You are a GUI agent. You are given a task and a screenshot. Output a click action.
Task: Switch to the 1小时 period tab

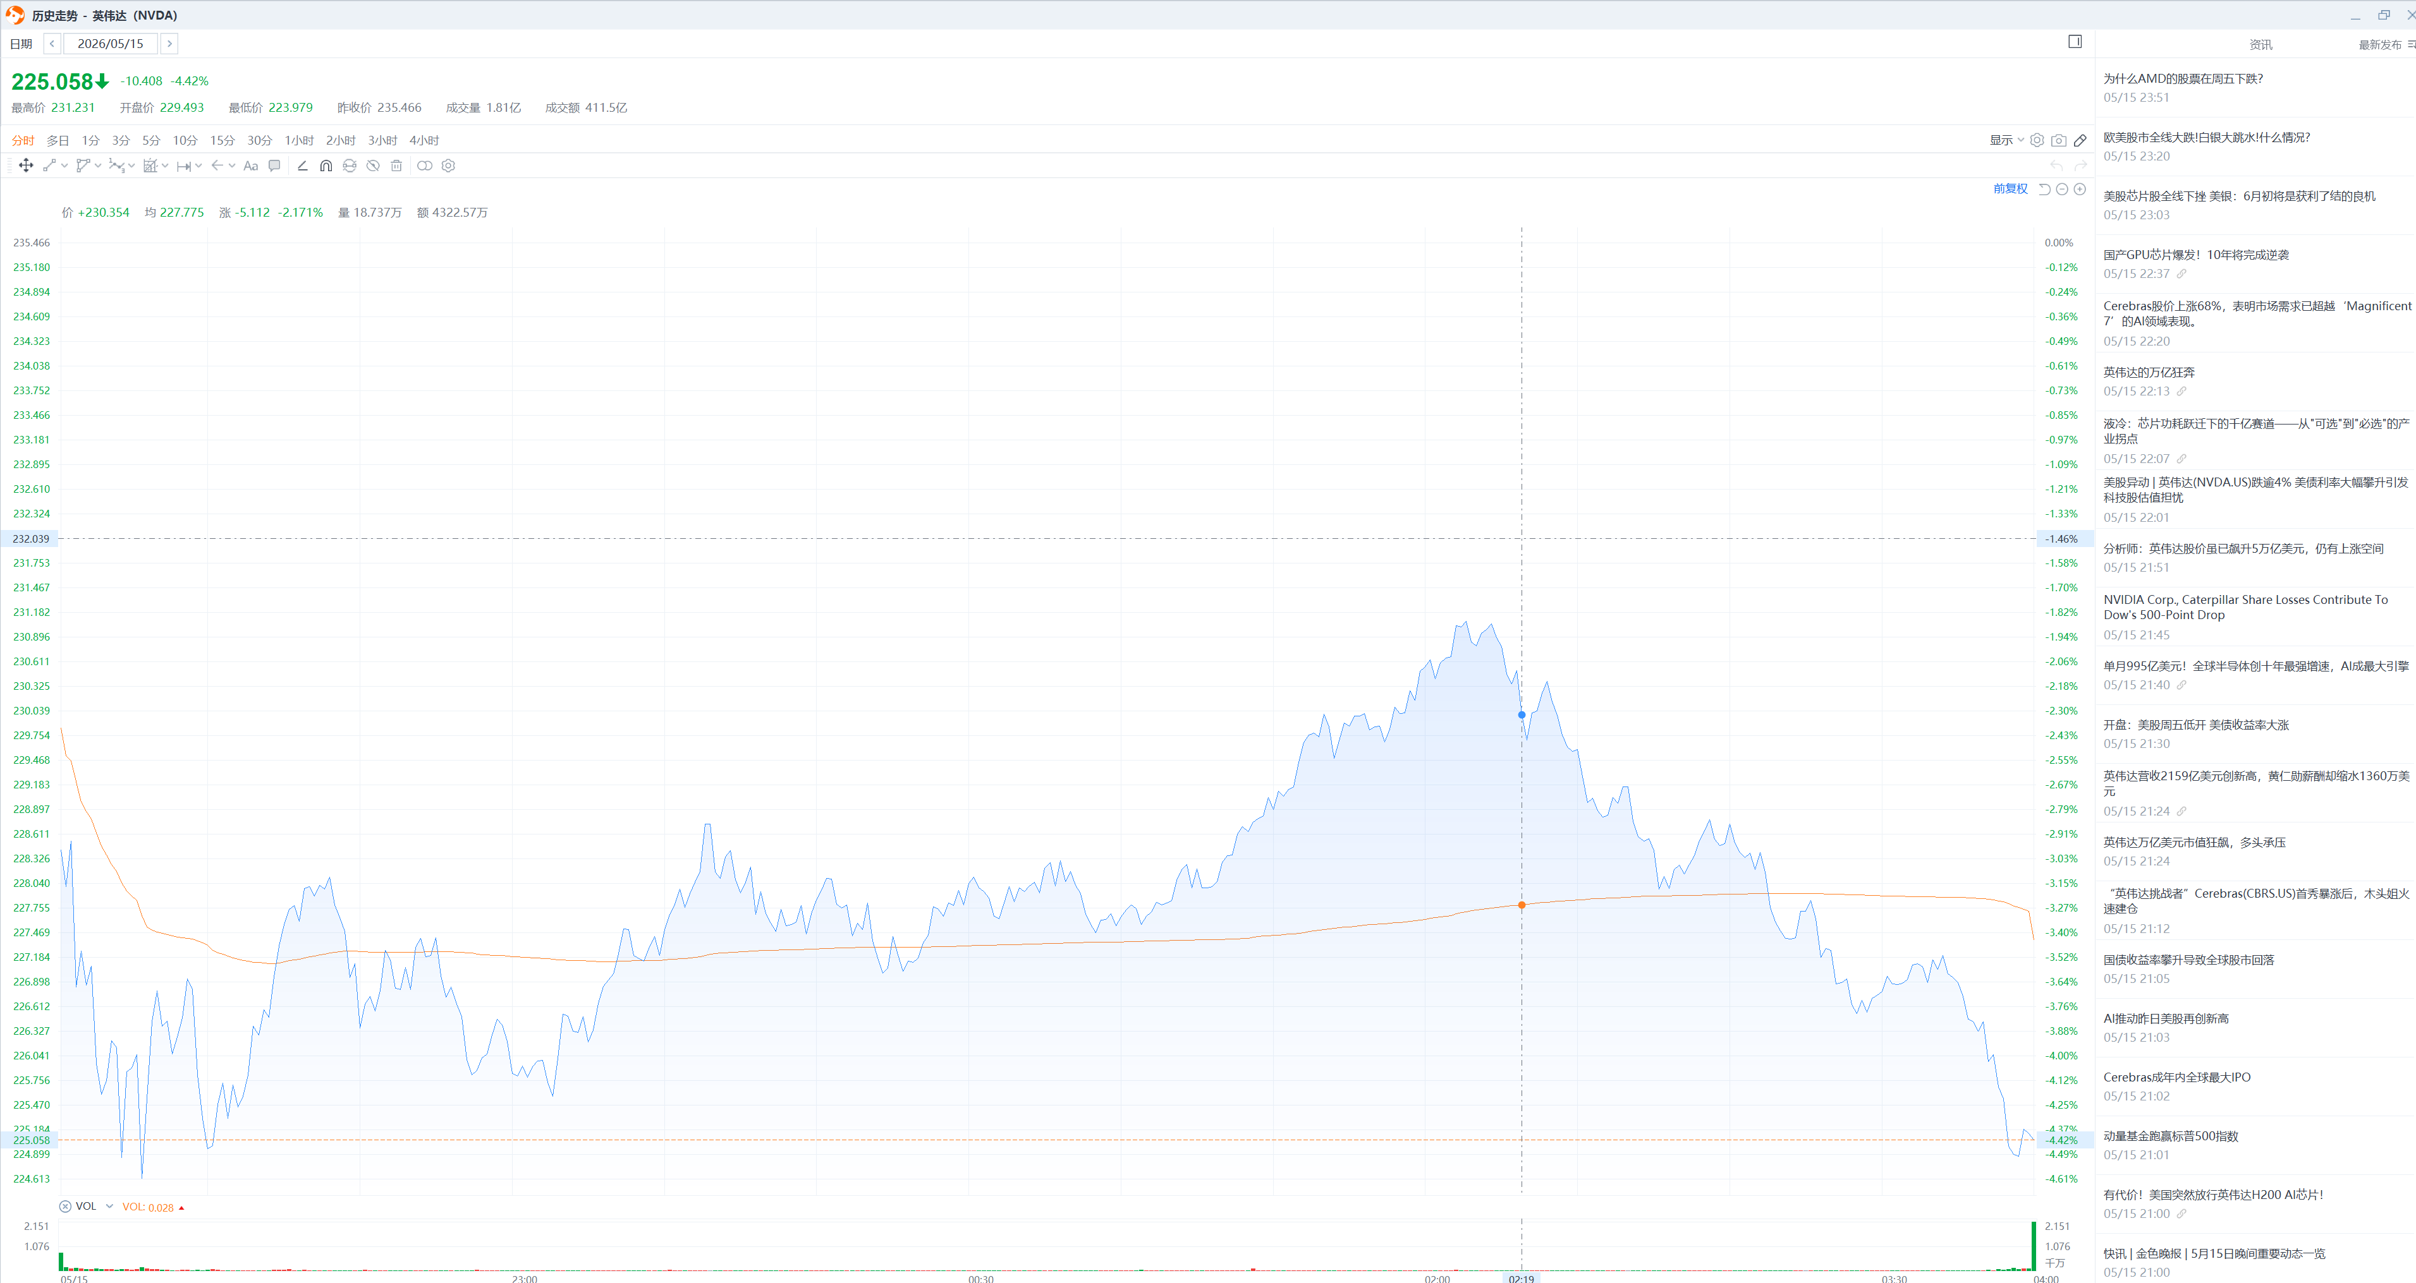tap(299, 141)
